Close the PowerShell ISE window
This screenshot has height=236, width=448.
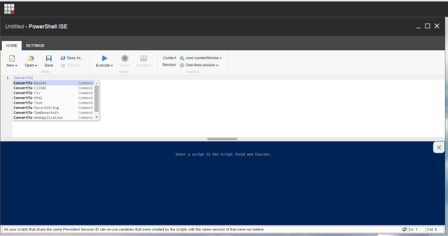(437, 26)
